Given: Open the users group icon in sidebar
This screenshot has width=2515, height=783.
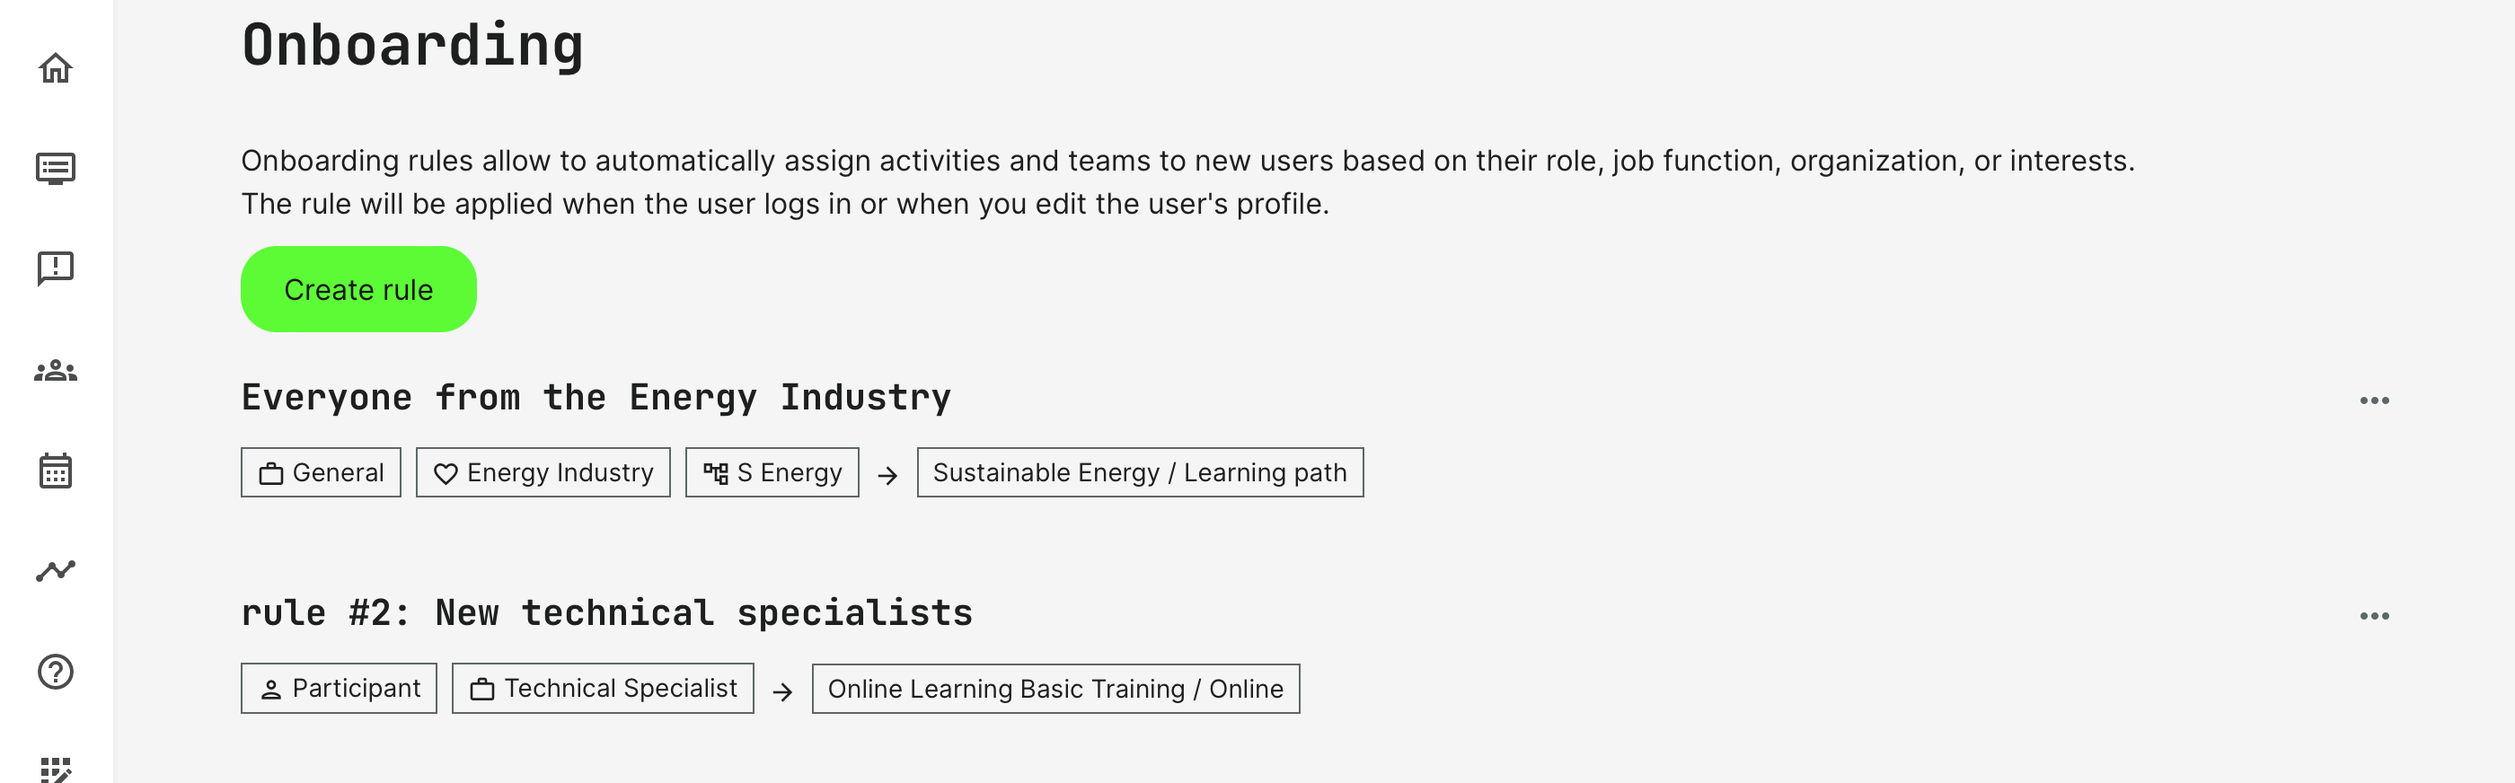Looking at the screenshot, I should click(x=56, y=371).
